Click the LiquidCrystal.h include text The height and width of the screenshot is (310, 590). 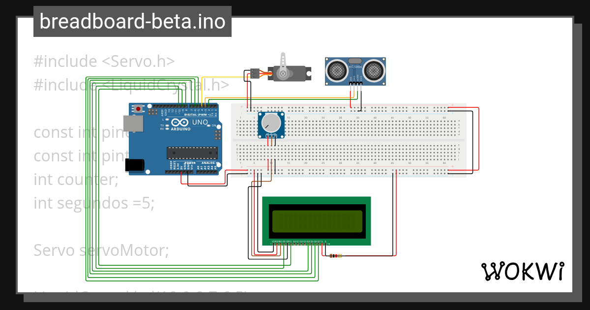pyautogui.click(x=130, y=85)
